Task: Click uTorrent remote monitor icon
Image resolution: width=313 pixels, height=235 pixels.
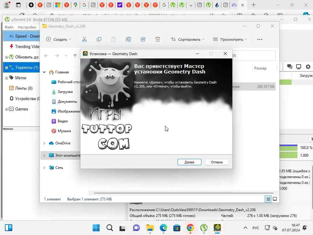Action: coord(299,66)
